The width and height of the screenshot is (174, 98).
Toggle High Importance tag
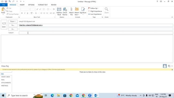click(95, 11)
